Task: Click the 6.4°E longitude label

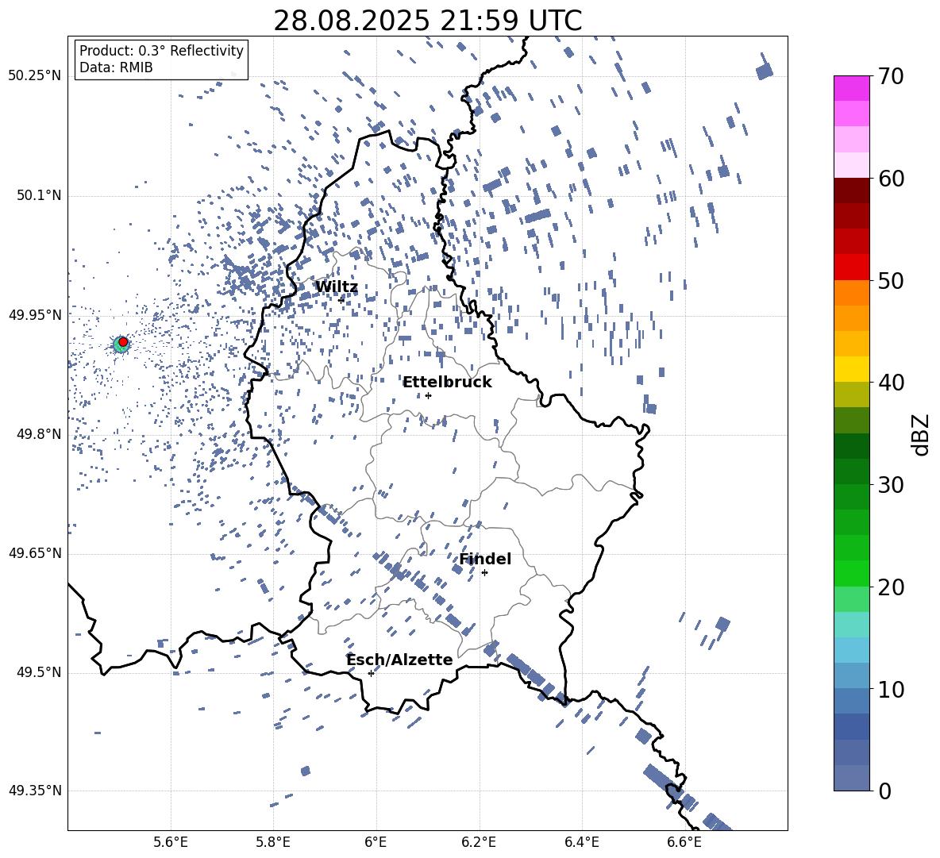Action: point(581,842)
